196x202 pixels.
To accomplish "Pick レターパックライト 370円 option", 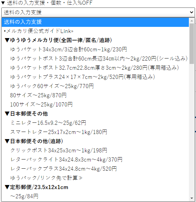I will [95, 159].
